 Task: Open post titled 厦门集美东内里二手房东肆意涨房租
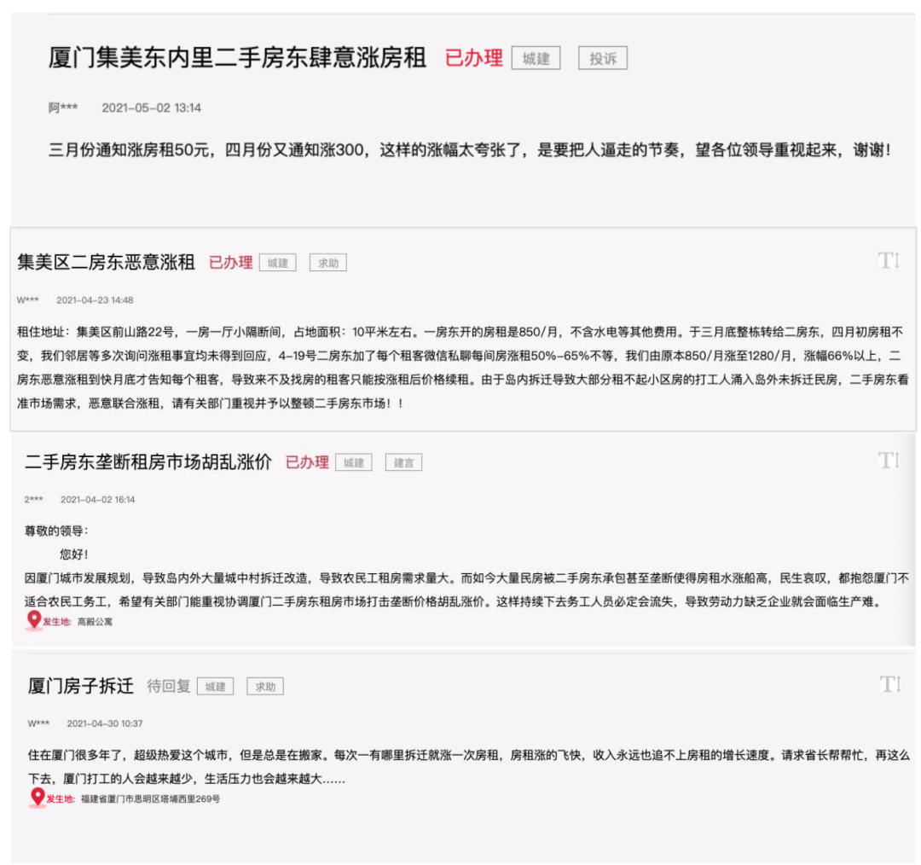tap(237, 58)
